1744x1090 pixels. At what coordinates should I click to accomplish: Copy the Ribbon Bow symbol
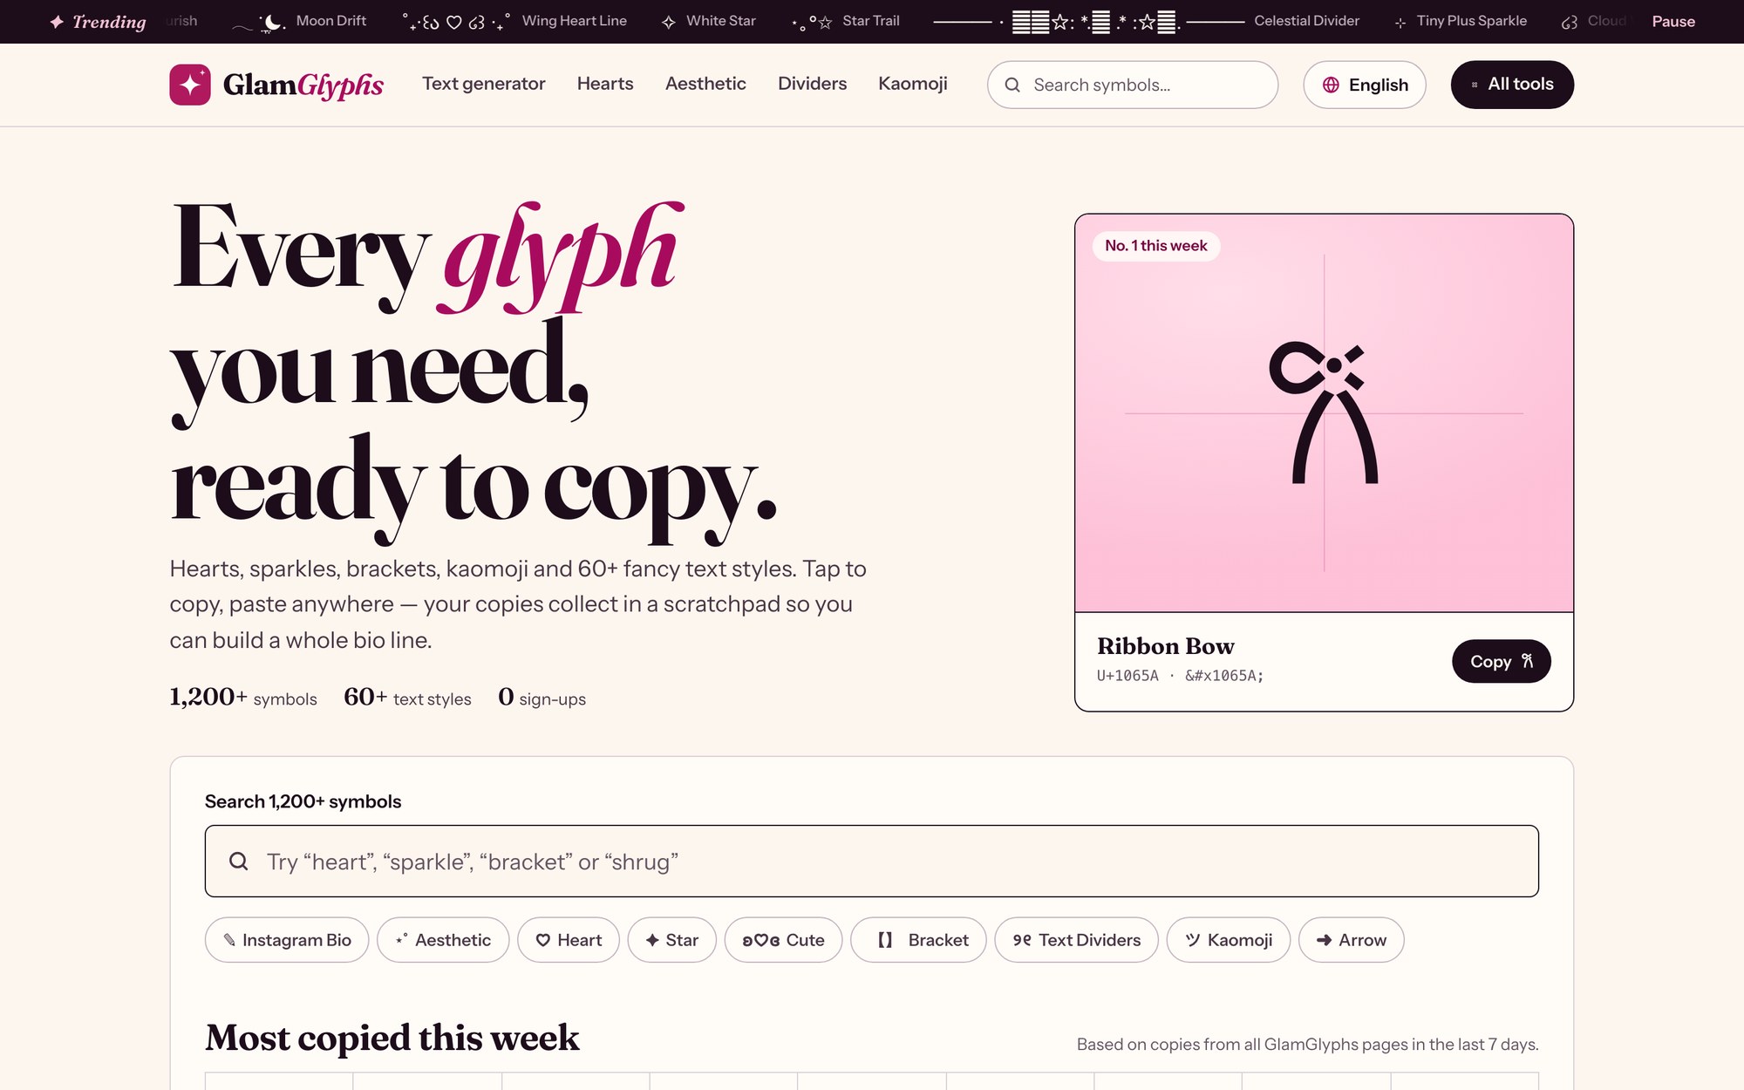[x=1501, y=661]
